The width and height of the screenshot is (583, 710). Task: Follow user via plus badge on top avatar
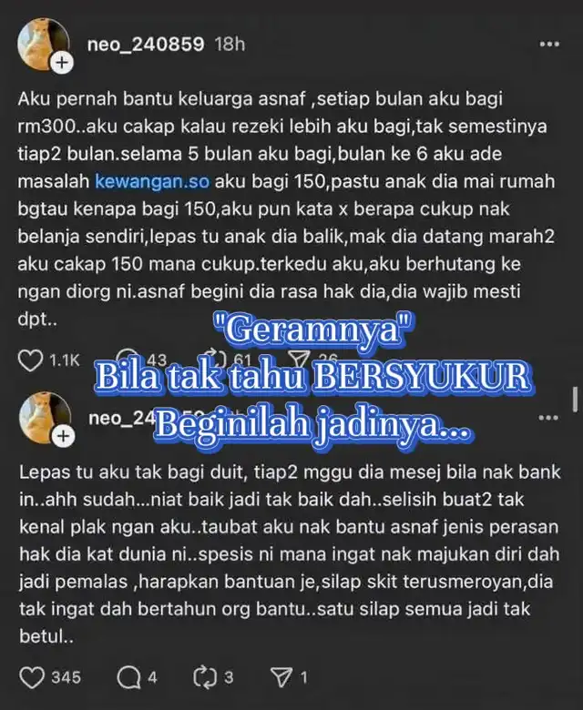[62, 63]
